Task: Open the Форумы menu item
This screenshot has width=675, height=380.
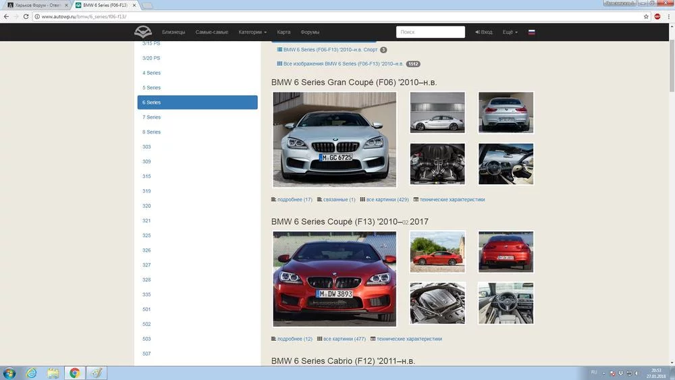Action: [310, 32]
